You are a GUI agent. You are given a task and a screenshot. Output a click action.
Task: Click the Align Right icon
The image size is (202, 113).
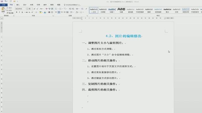point(62,12)
